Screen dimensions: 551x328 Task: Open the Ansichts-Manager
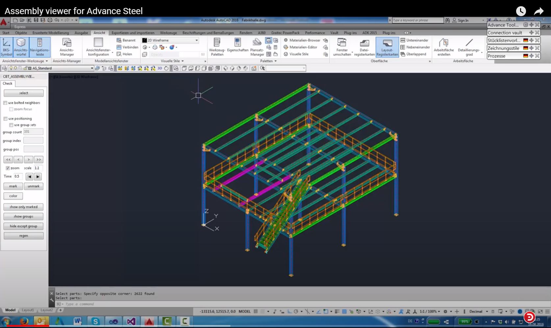(67, 46)
